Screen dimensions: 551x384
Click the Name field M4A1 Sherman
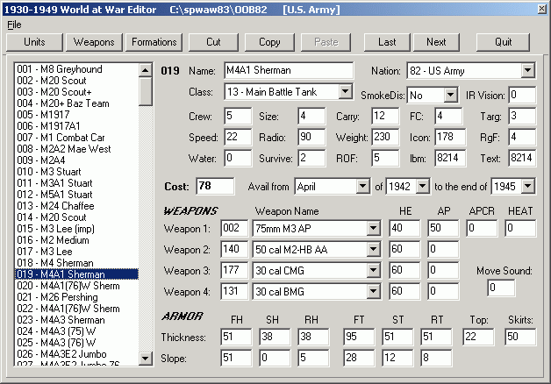pos(289,70)
